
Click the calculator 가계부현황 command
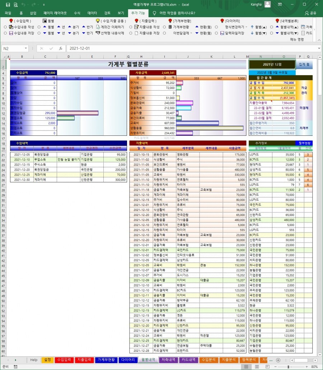tap(179, 27)
